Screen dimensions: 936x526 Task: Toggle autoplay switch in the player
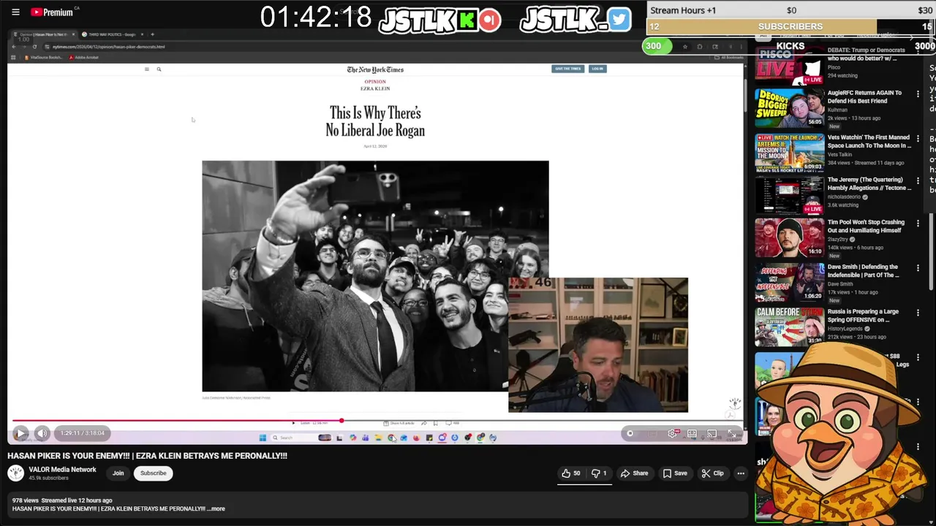(x=630, y=434)
